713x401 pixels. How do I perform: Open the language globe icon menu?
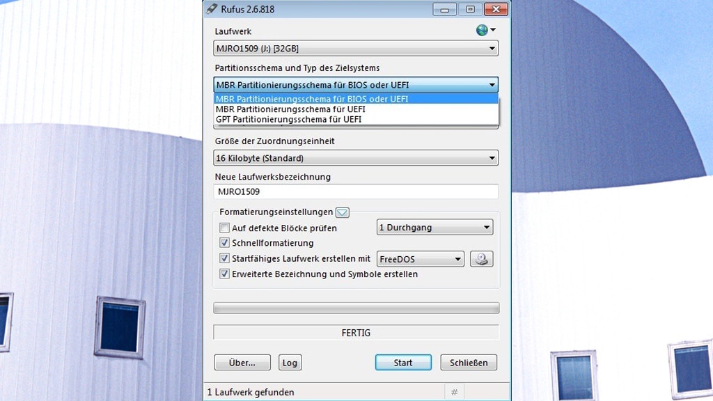(485, 31)
